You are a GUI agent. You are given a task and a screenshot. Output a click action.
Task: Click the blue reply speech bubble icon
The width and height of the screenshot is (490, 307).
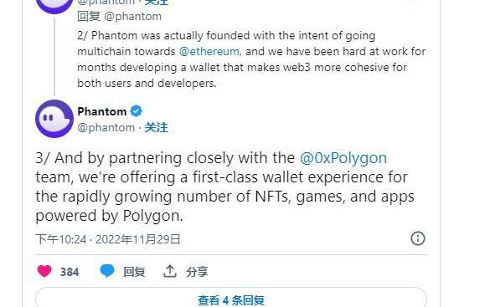(107, 271)
